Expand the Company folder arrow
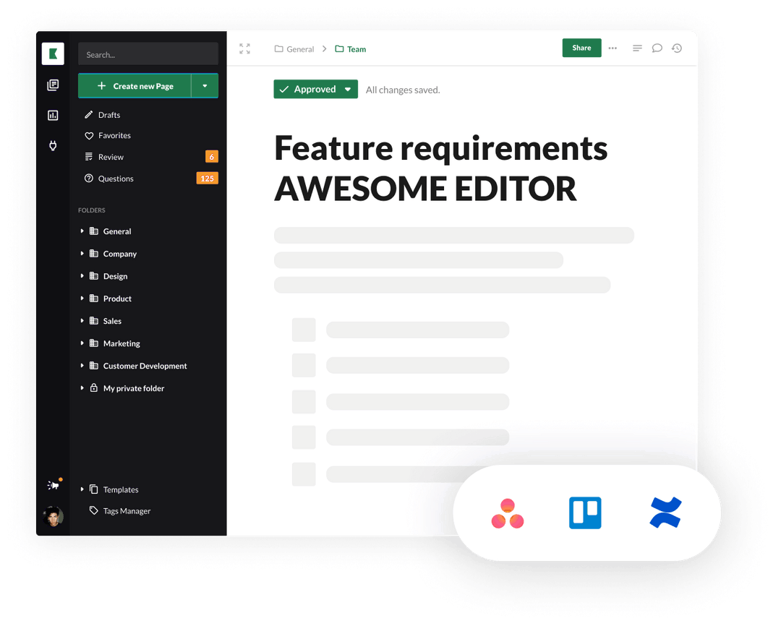781x626 pixels. pos(82,254)
